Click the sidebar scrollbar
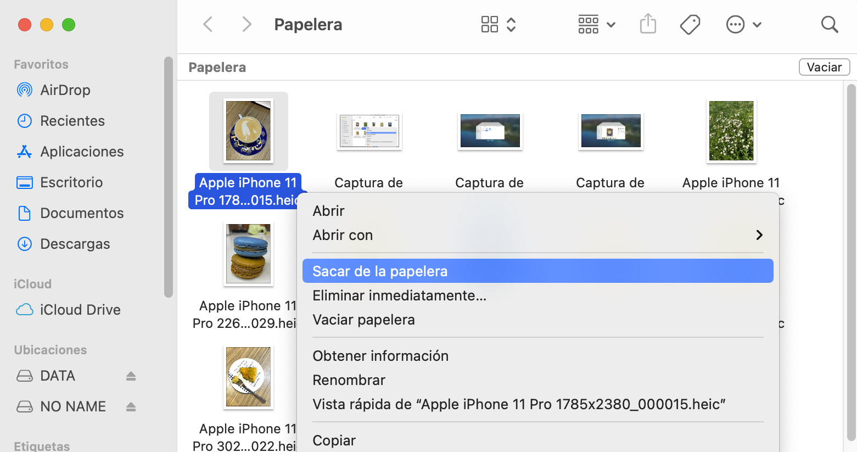The image size is (857, 452). coord(169,177)
